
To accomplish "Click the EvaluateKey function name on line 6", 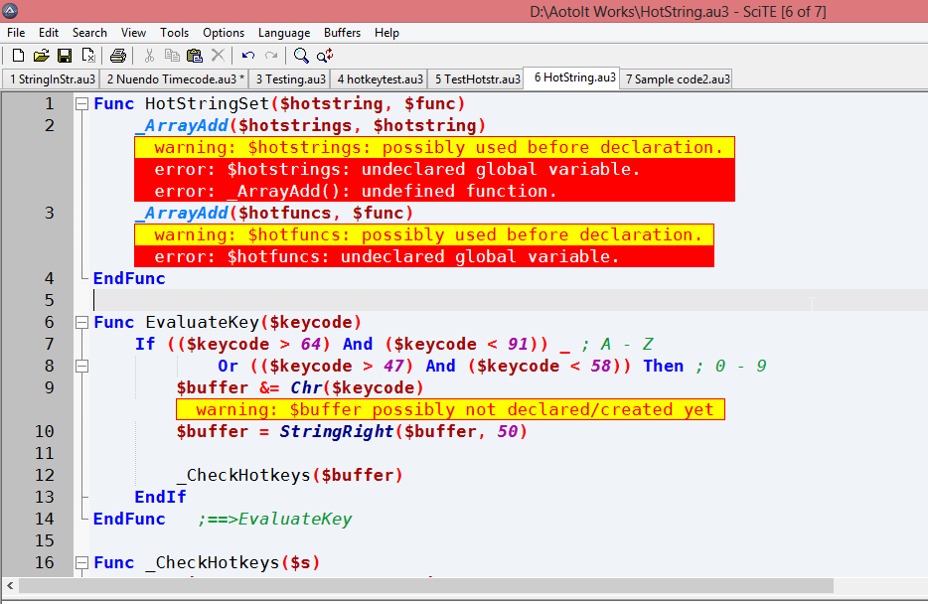I will [x=202, y=323].
